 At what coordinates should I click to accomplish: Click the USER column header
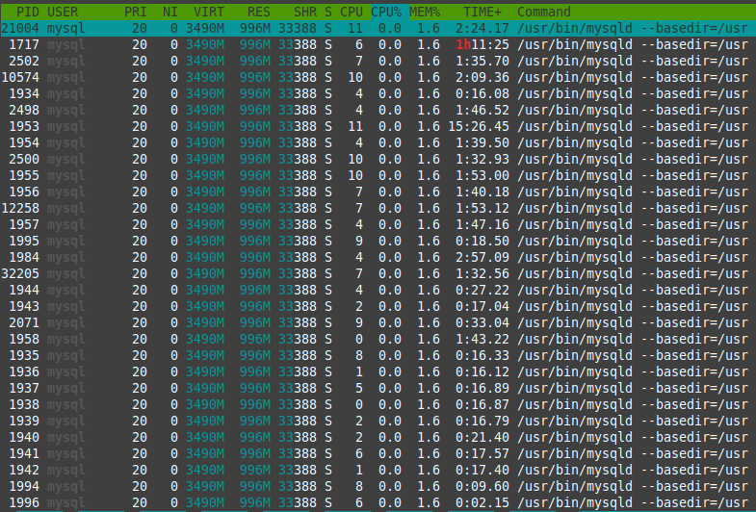coord(63,12)
